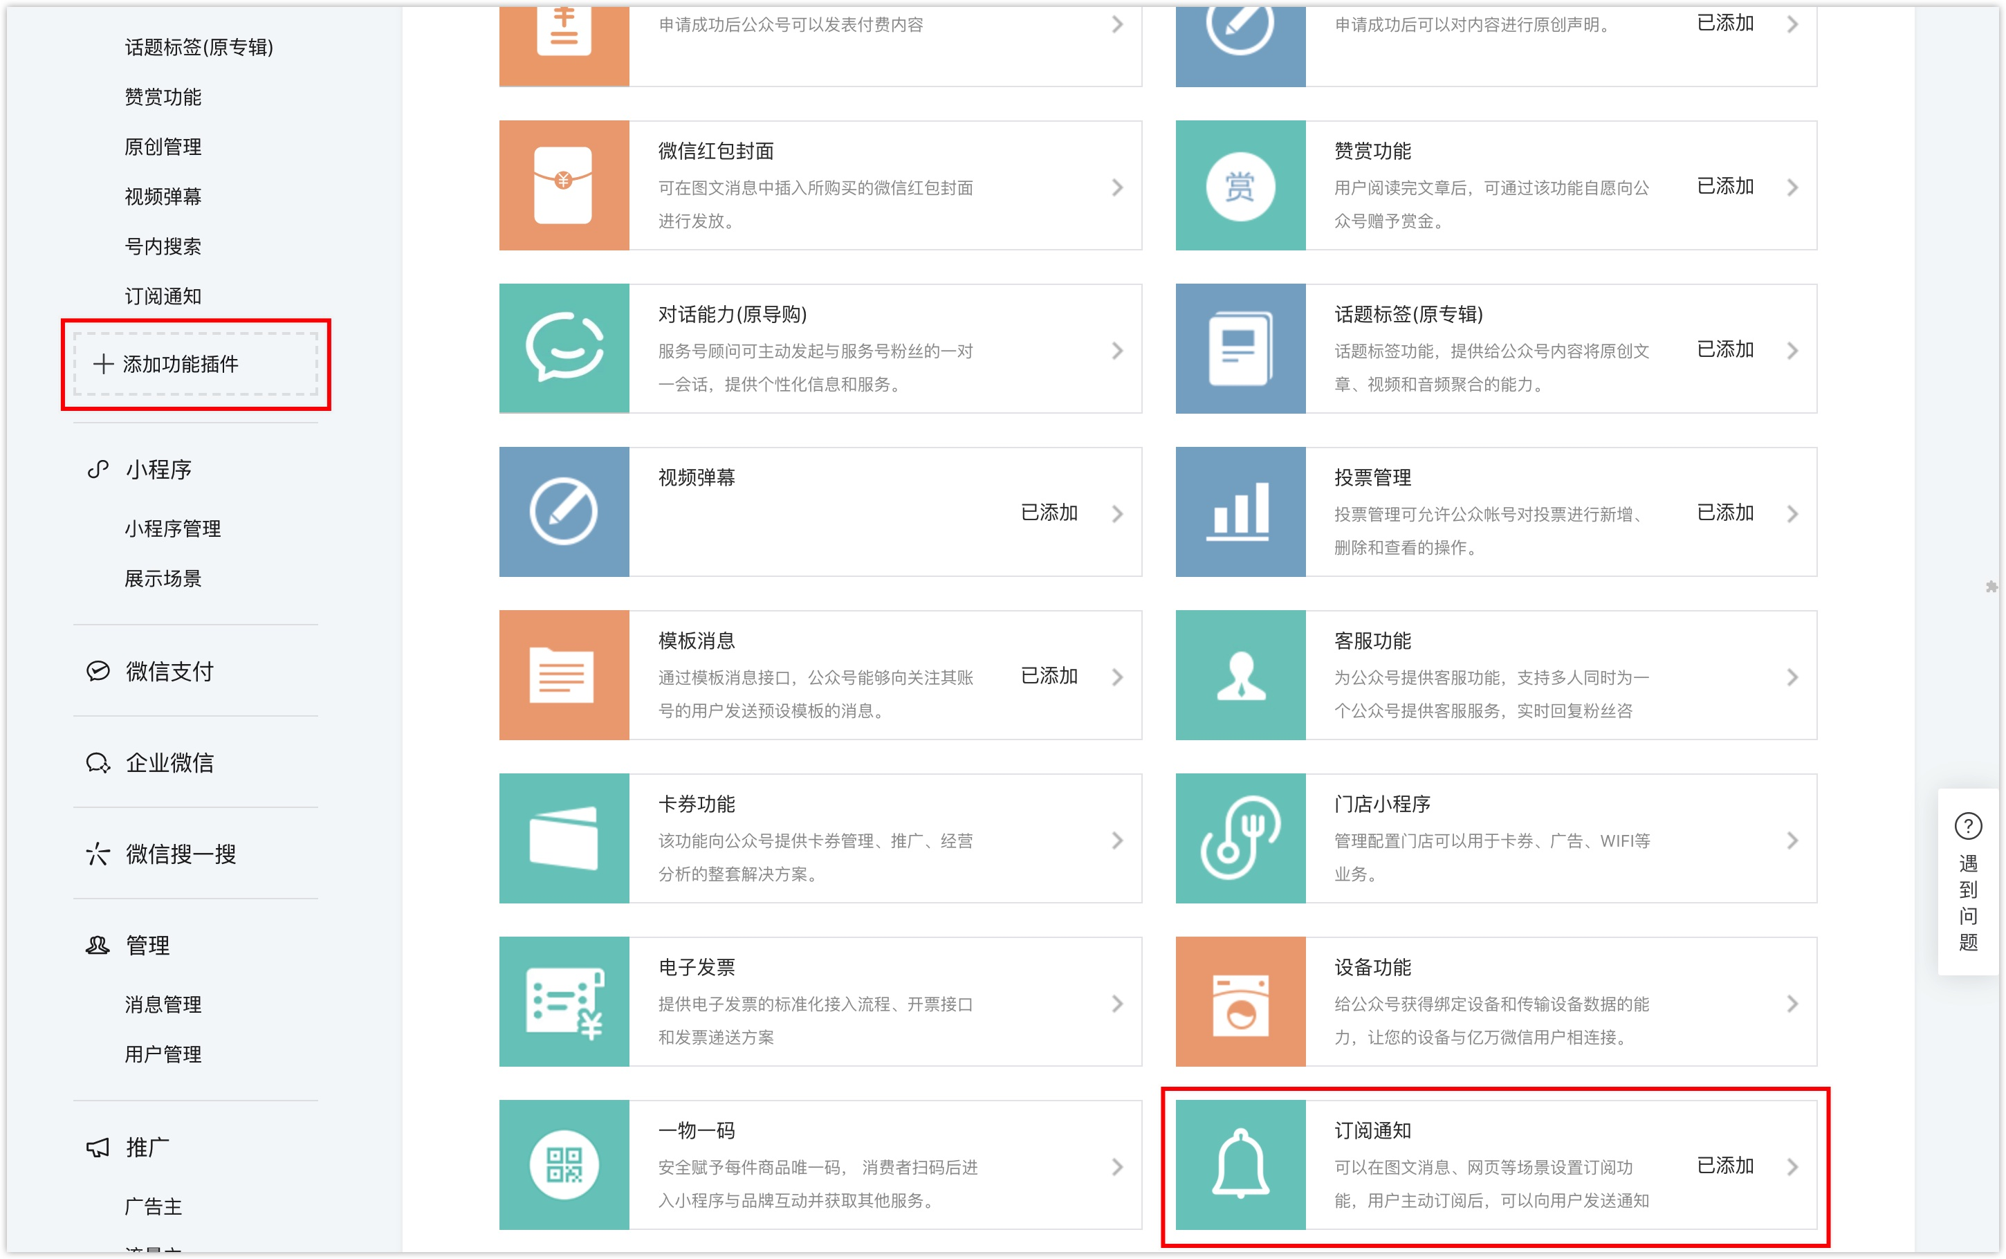
Task: Open the 门店小程序 store icon
Action: point(1240,838)
